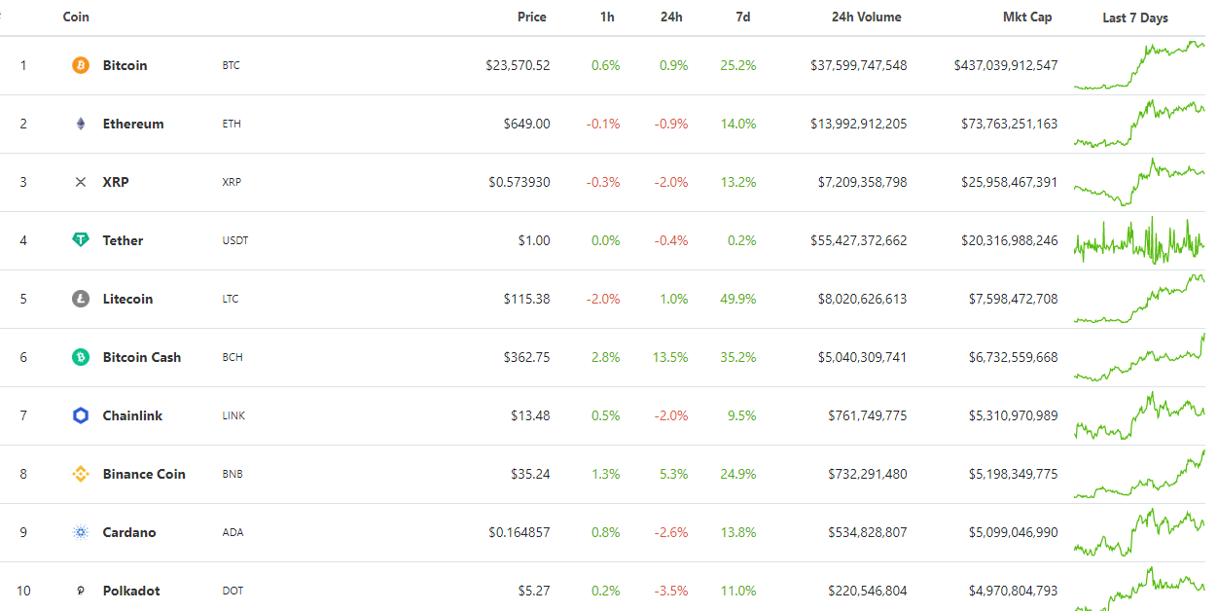Click the Polkadot logo icon

coord(81,591)
